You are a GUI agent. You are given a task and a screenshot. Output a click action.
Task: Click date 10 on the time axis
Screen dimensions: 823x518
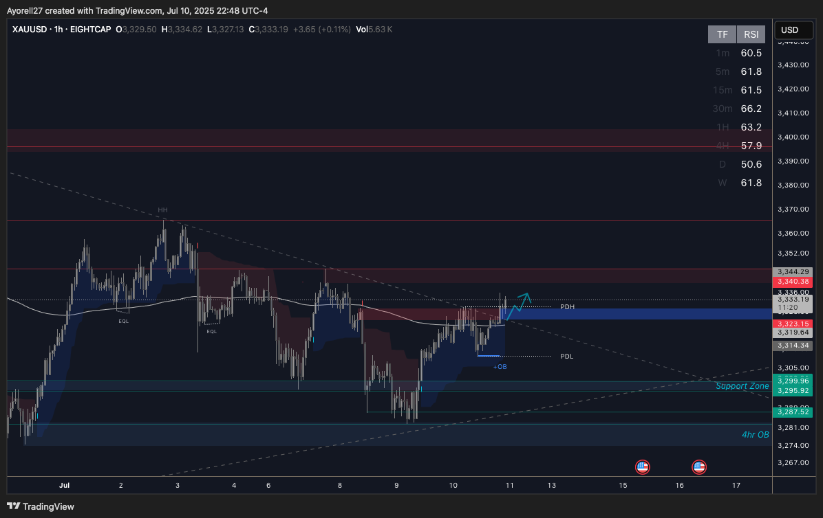coord(453,486)
